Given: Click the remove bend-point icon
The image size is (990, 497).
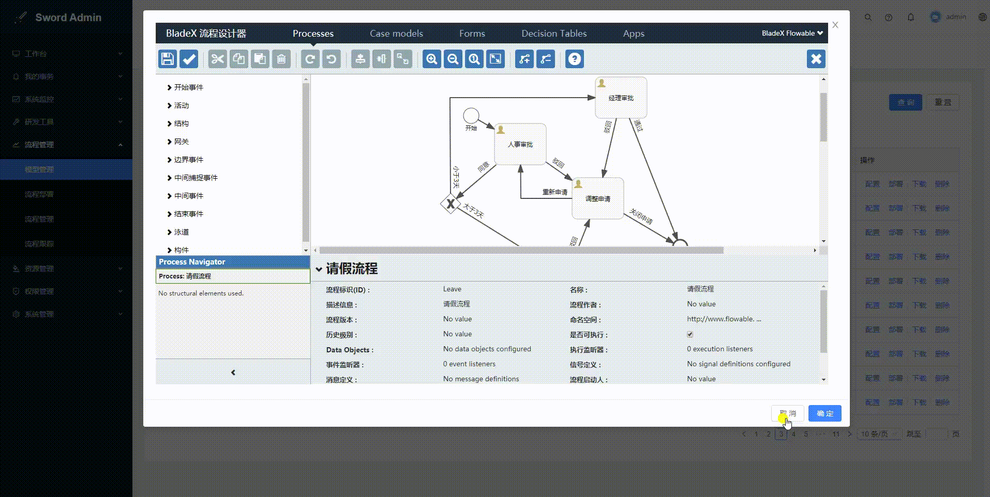Looking at the screenshot, I should [x=546, y=59].
